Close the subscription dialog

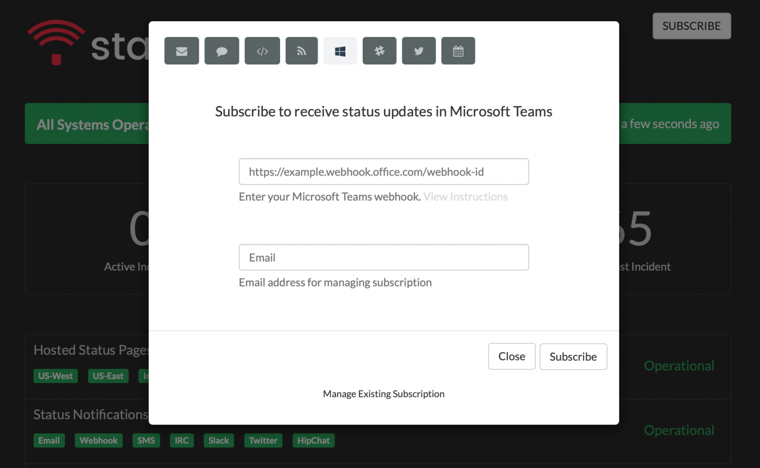pyautogui.click(x=512, y=356)
